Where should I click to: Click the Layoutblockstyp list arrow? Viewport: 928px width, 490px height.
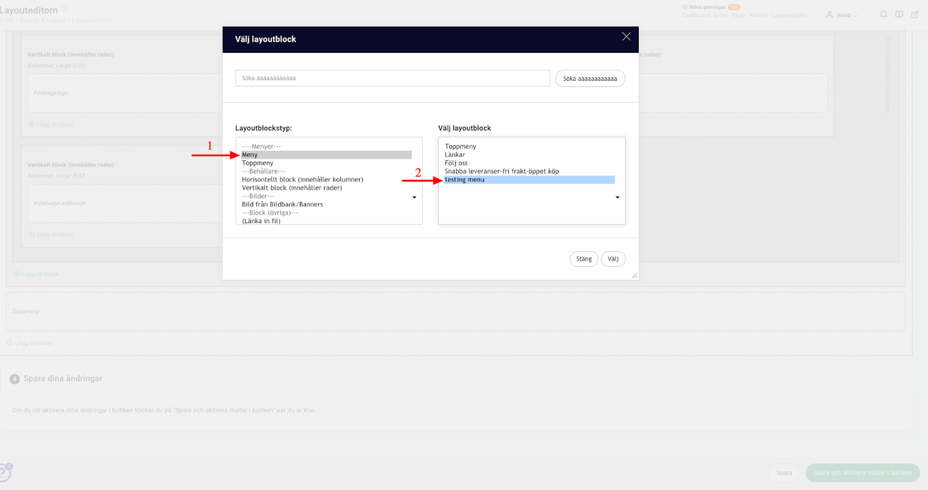pyautogui.click(x=414, y=198)
